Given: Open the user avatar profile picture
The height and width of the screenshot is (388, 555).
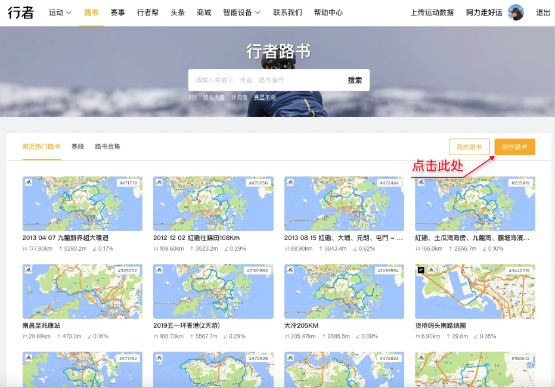Looking at the screenshot, I should pos(516,13).
